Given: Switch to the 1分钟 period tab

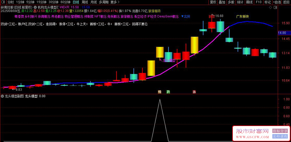Looking at the screenshot, I should 20,2.
